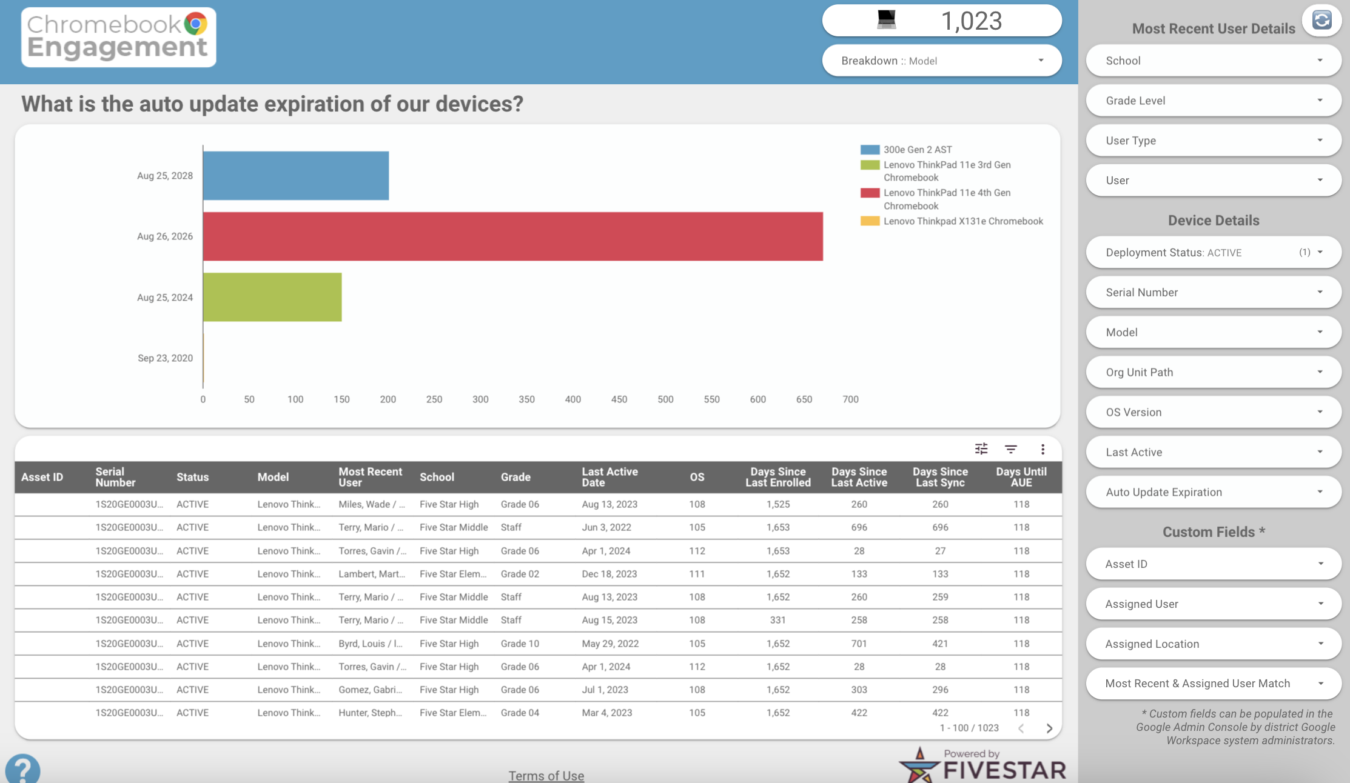The width and height of the screenshot is (1350, 783).
Task: Open Most Recent & Assigned User Match dropdown
Action: coord(1214,684)
